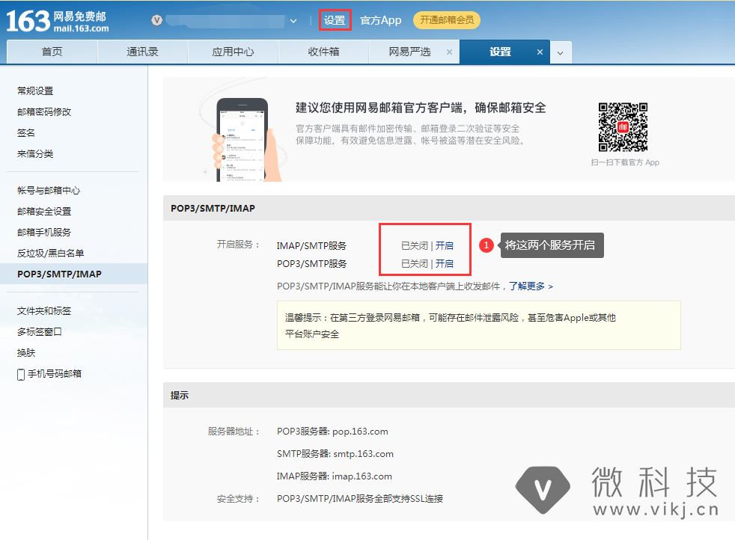Click the QR code for official app
The image size is (735, 540).
tap(623, 127)
